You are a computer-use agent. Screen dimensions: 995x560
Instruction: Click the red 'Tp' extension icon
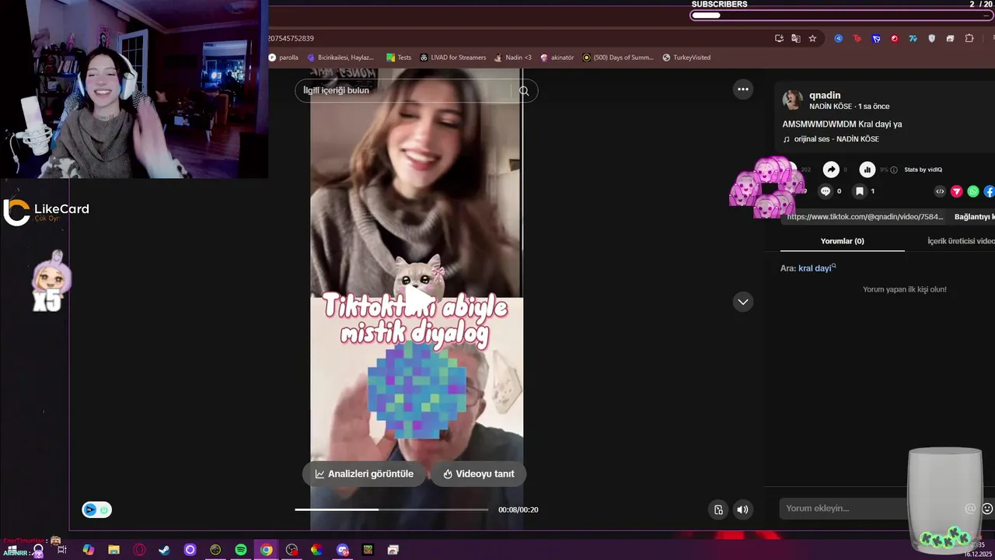[x=857, y=38]
